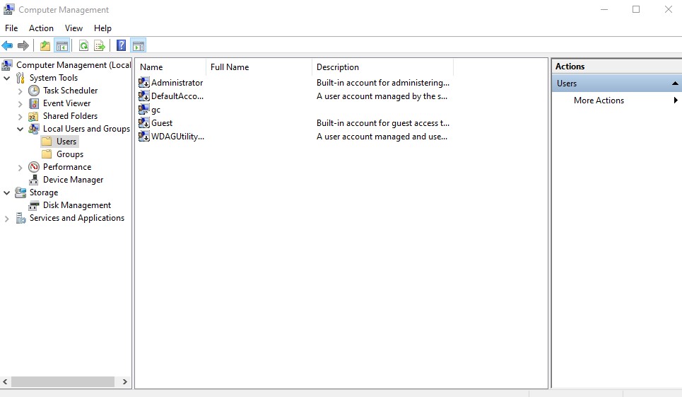Image resolution: width=682 pixels, height=397 pixels.
Task: Sort by the Name column header
Action: 171,67
